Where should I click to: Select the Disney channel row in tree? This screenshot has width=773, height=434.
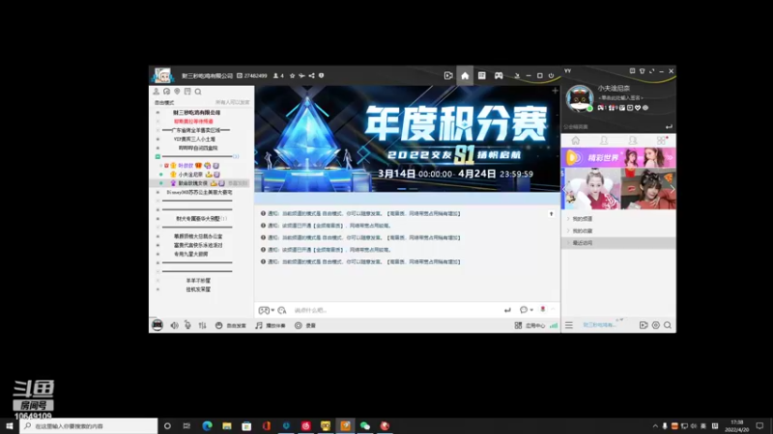(x=199, y=192)
